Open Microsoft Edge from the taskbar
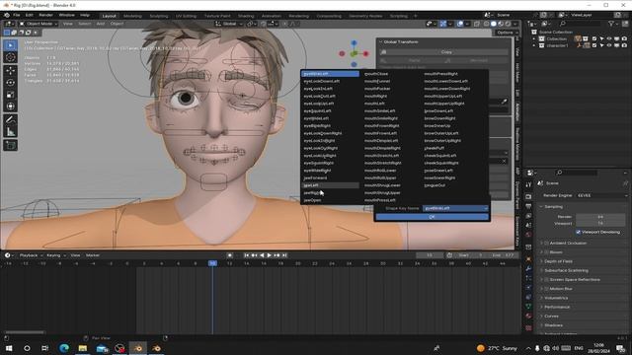632x355 pixels. [64, 348]
